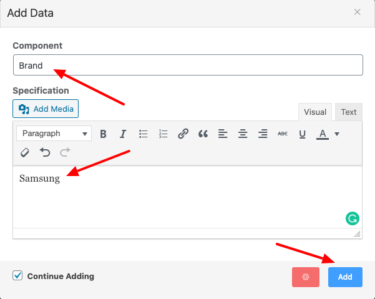
Task: Underline the selected text
Action: pos(303,134)
